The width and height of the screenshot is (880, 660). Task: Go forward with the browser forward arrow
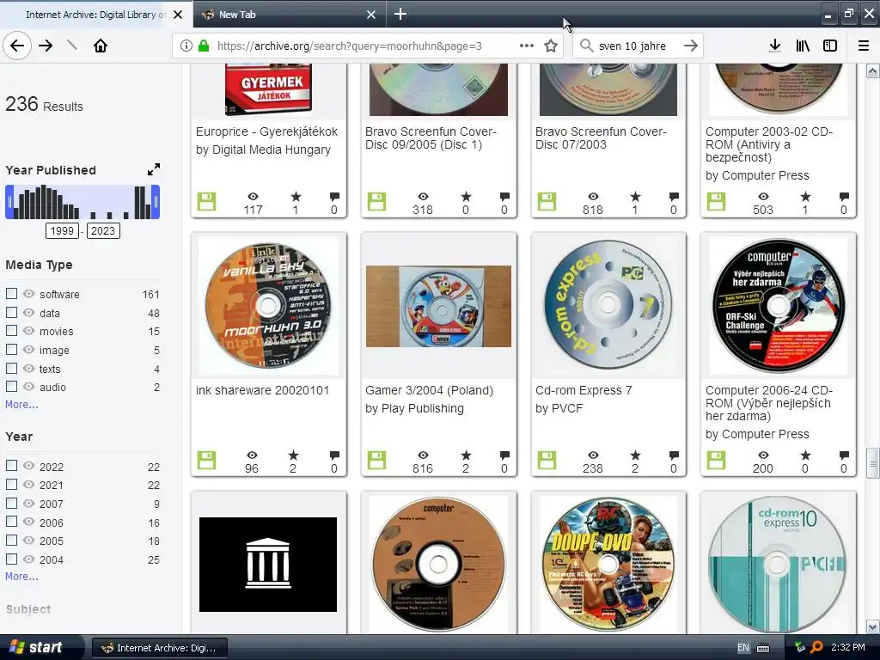(46, 46)
